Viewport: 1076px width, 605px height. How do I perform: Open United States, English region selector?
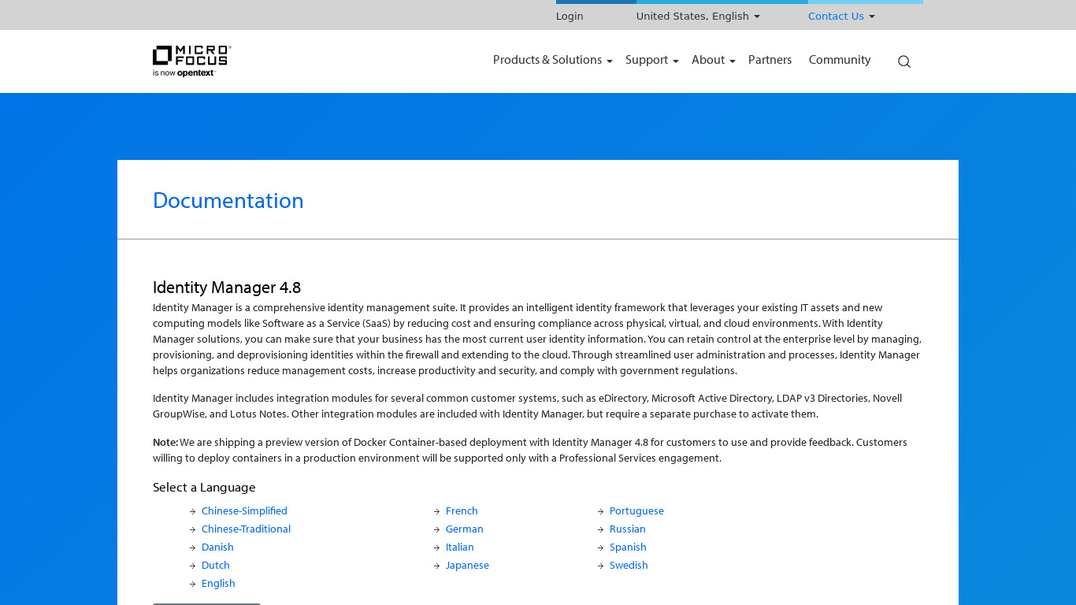tap(698, 17)
